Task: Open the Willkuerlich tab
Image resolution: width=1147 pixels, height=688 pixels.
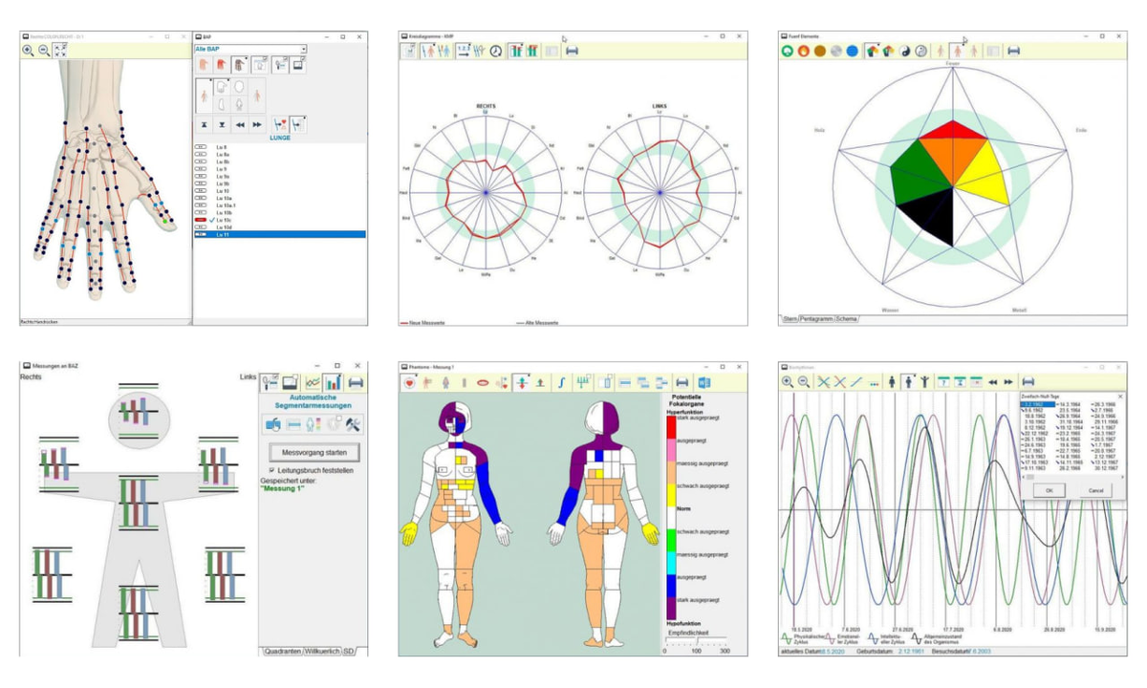Action: tap(322, 651)
